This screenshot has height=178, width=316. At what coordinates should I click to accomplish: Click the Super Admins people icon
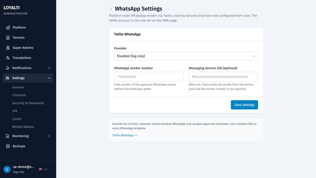pyautogui.click(x=8, y=47)
